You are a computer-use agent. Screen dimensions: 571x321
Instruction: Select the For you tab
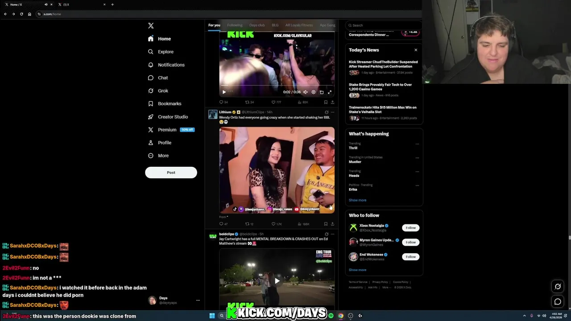[x=214, y=25]
